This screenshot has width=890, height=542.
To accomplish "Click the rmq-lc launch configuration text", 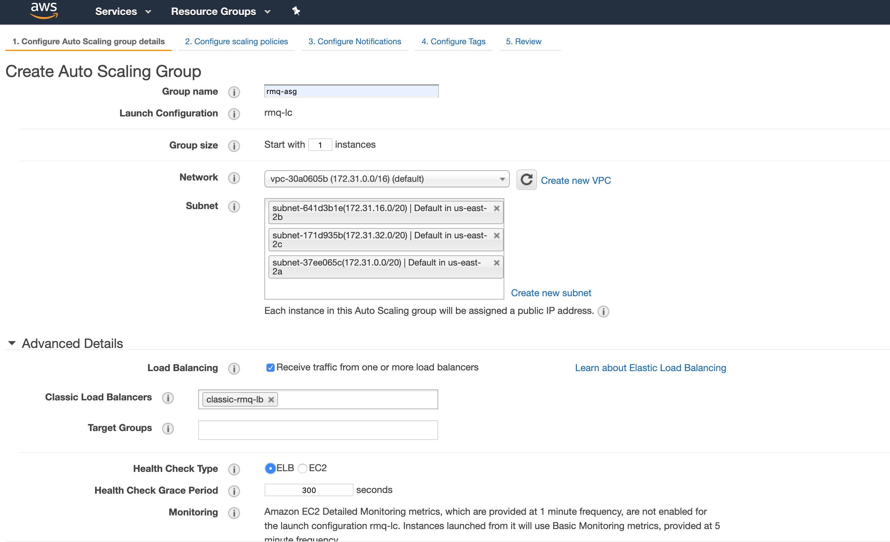I will 278,113.
